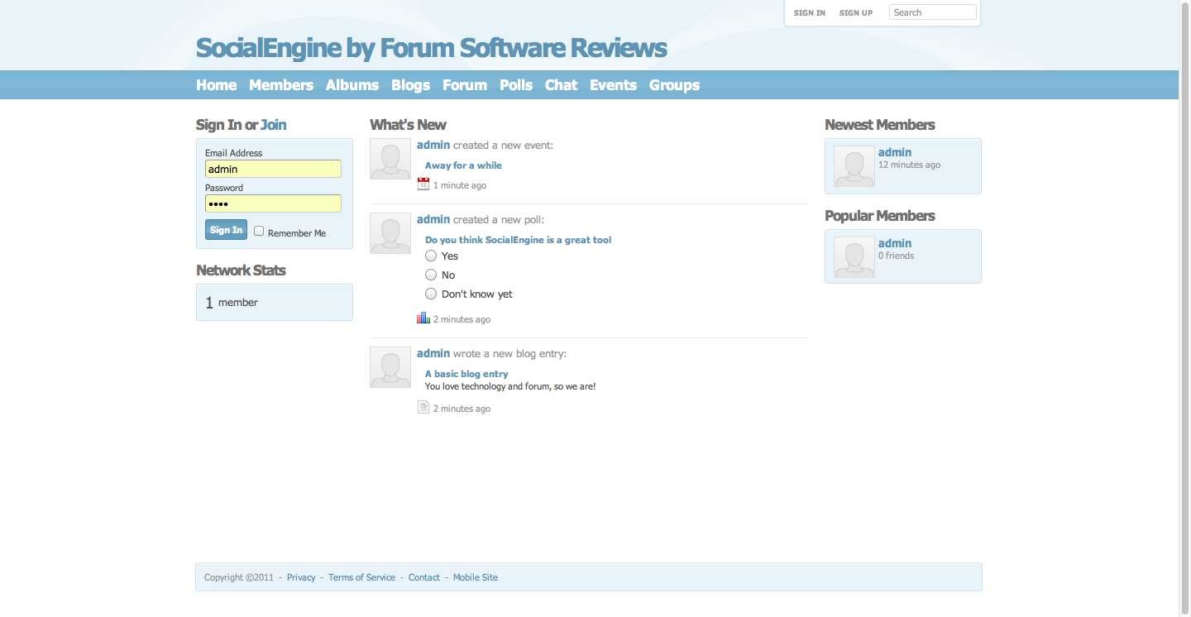Open the Forum navigation menu item

[x=464, y=85]
